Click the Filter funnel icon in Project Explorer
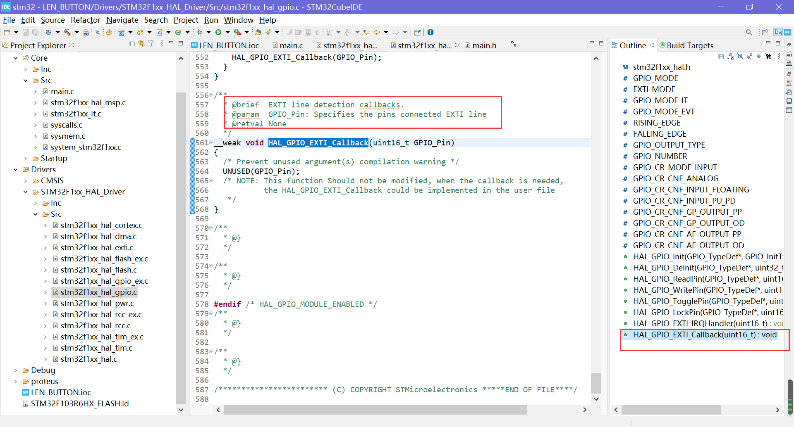 tap(151, 44)
